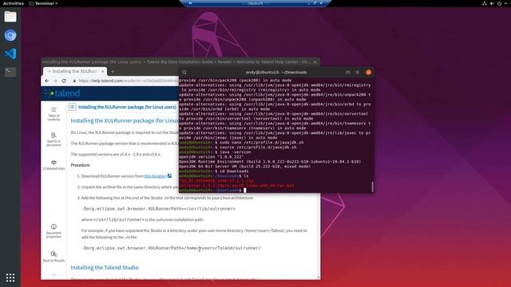This screenshot has width=511, height=287.
Task: Click the Installing the Talend Studio heading
Action: [x=105, y=268]
